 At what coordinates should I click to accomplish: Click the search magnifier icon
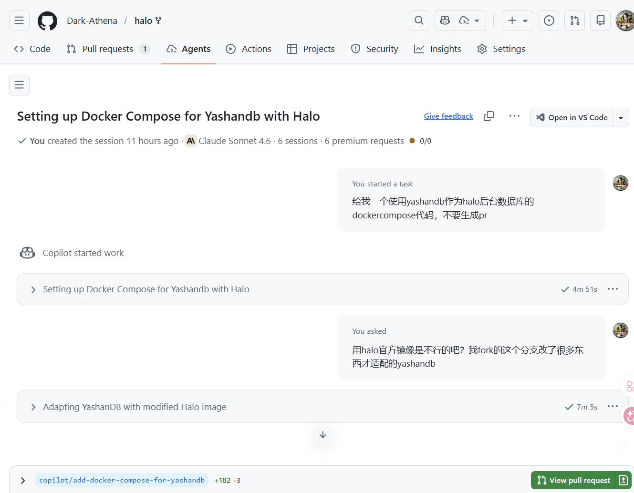click(419, 21)
